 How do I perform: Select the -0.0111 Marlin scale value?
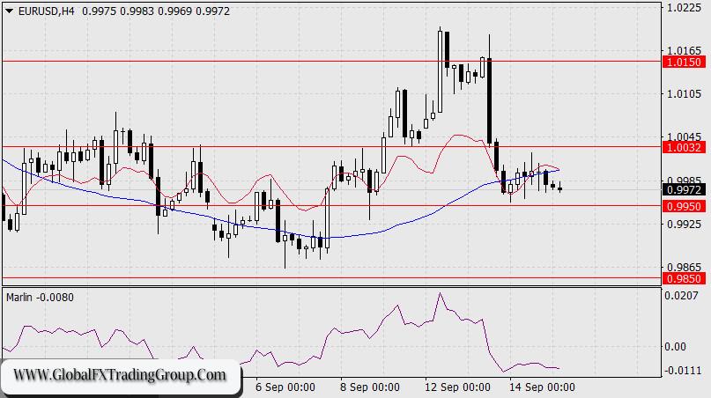tap(682, 371)
